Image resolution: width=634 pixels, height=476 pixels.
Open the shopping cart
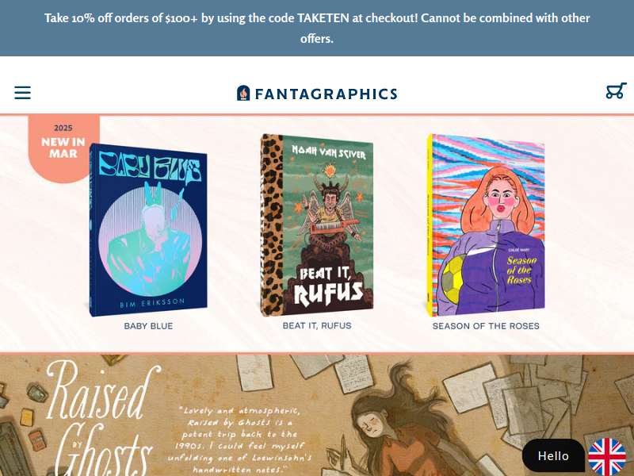(616, 90)
